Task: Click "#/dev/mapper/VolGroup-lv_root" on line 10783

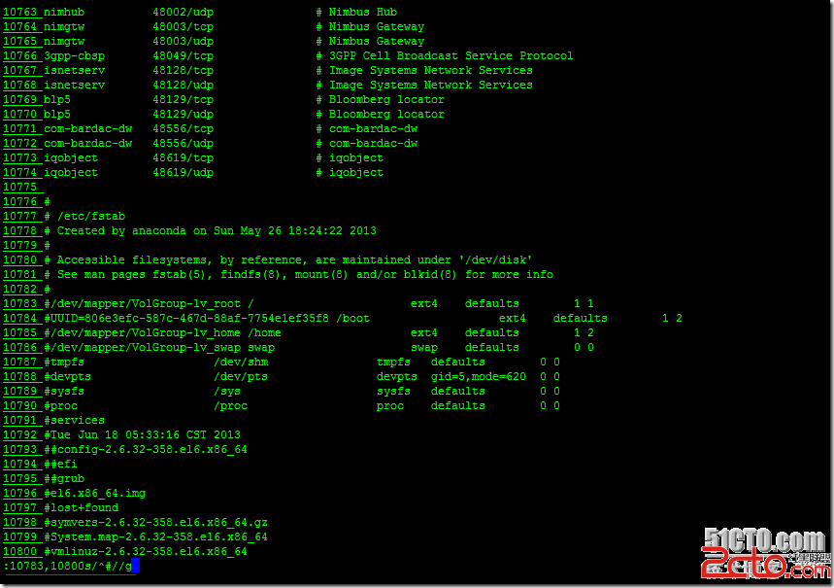Action: point(143,303)
